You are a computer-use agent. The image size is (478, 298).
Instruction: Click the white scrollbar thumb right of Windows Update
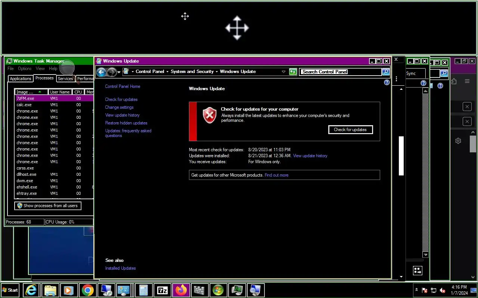[x=401, y=156]
